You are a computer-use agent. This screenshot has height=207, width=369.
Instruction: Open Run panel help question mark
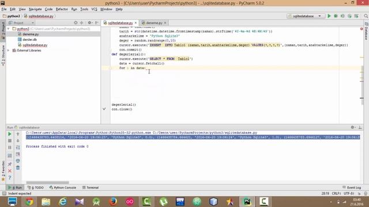pyautogui.click(x=10, y=178)
